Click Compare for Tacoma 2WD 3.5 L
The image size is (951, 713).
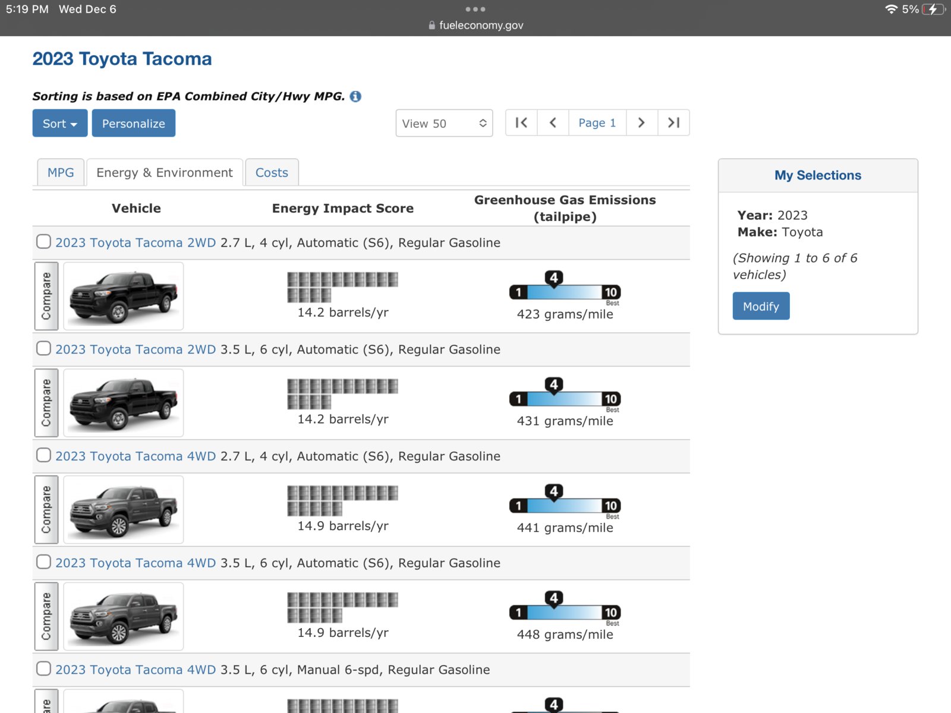[x=46, y=403]
